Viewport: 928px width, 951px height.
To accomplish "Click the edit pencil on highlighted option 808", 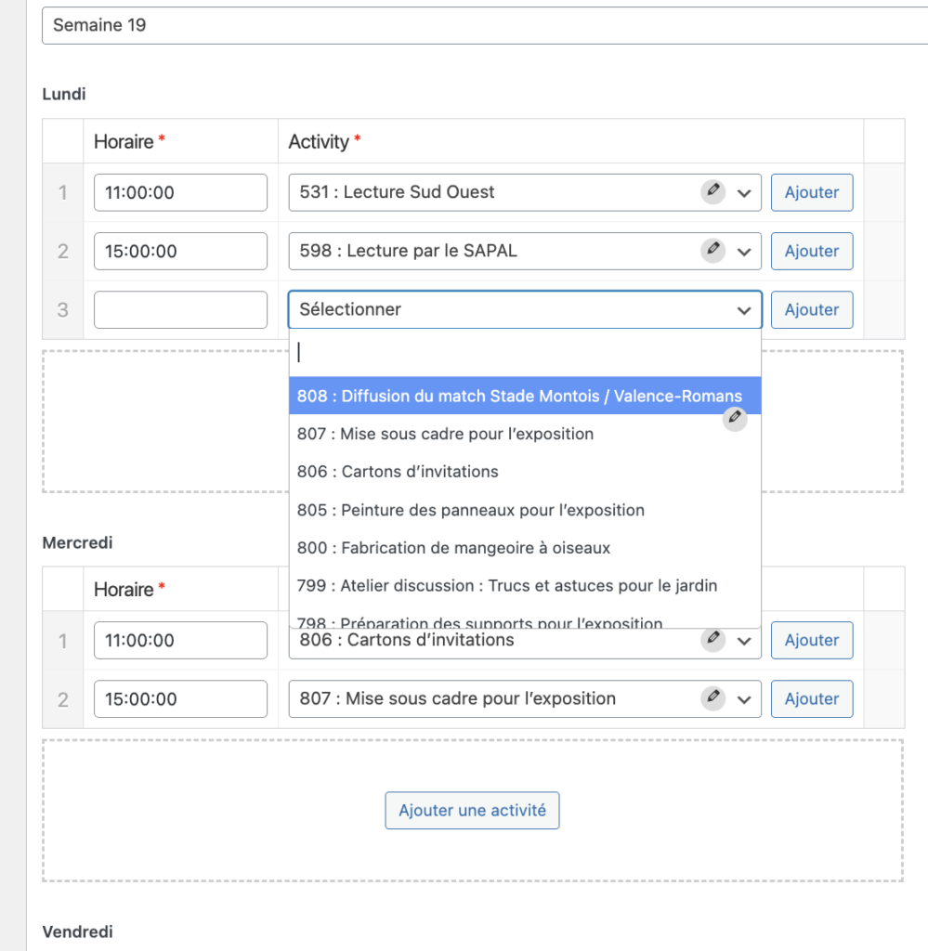I will [x=735, y=419].
